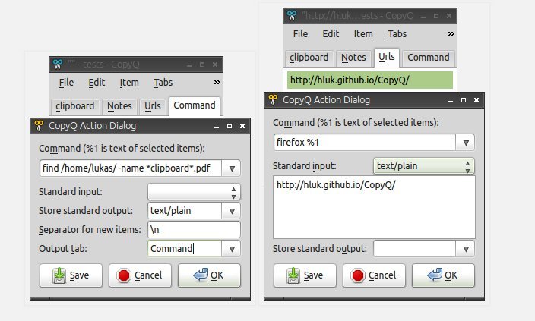
Task: Open the Edit menu in the right CopyQ window
Action: (331, 34)
